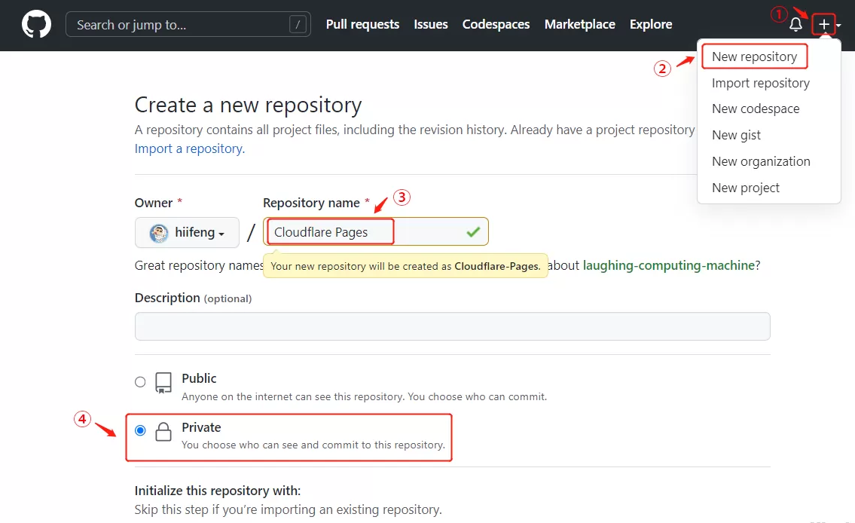Click 'Anyone on the internet can see' text
Image resolution: width=855 pixels, height=523 pixels.
[x=365, y=397]
